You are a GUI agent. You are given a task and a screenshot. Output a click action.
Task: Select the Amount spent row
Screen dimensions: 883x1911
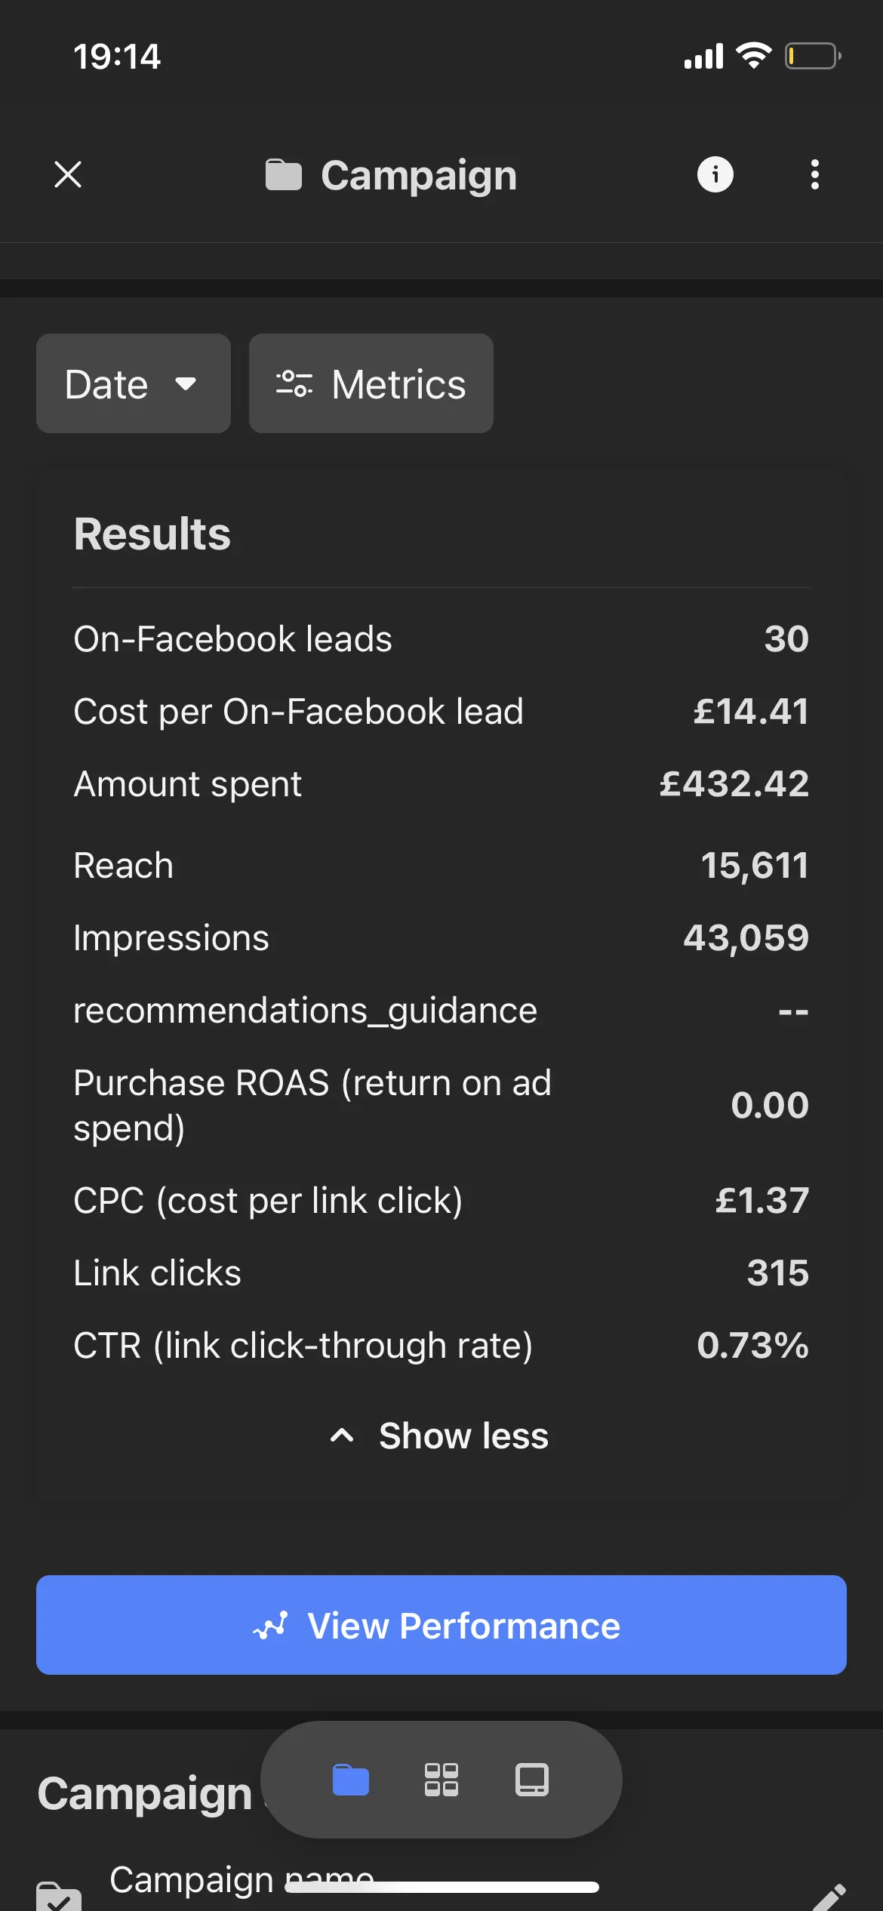[x=441, y=783]
